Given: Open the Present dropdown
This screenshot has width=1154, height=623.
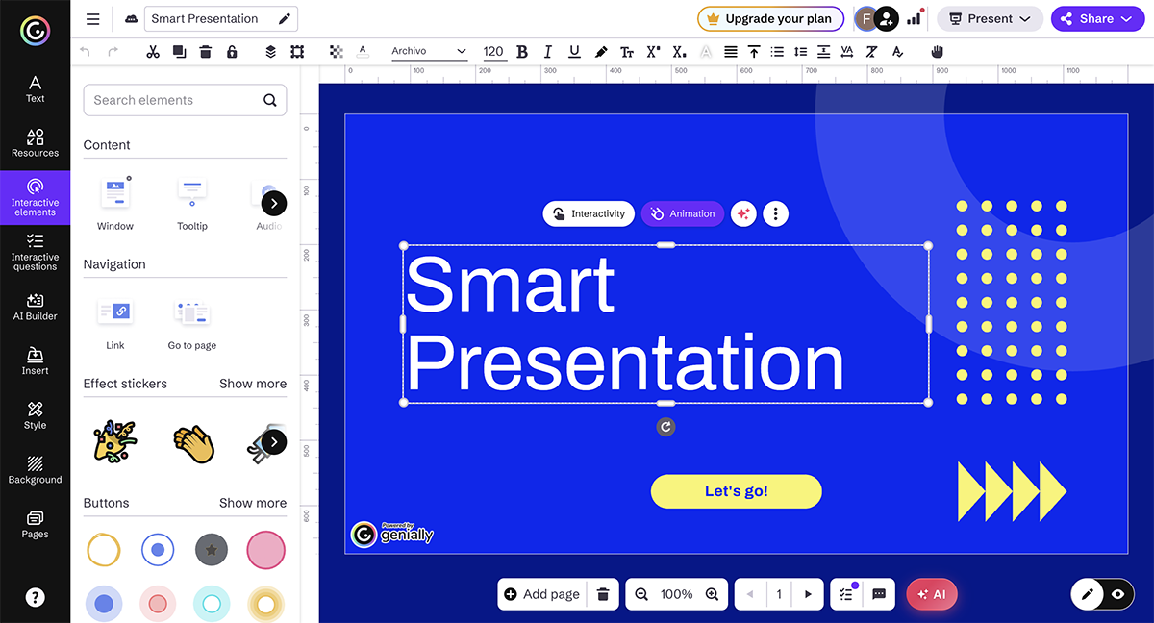Looking at the screenshot, I should point(990,18).
